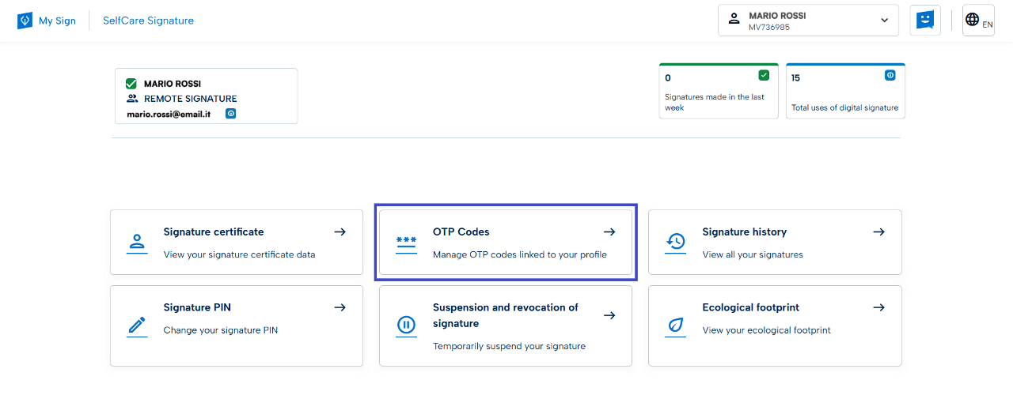The image size is (1013, 414).
Task: Click the Signature PIN pencil icon
Action: click(137, 326)
